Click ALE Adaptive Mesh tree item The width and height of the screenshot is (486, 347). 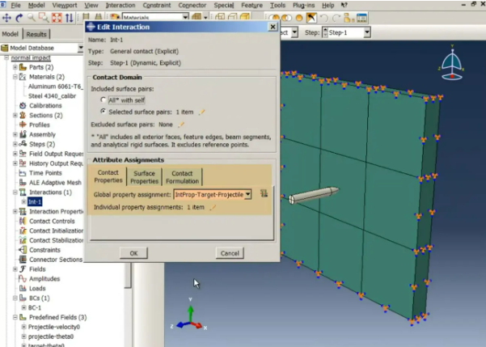click(55, 183)
